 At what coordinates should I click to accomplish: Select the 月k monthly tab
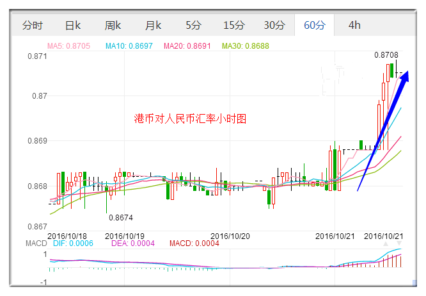[153, 25]
